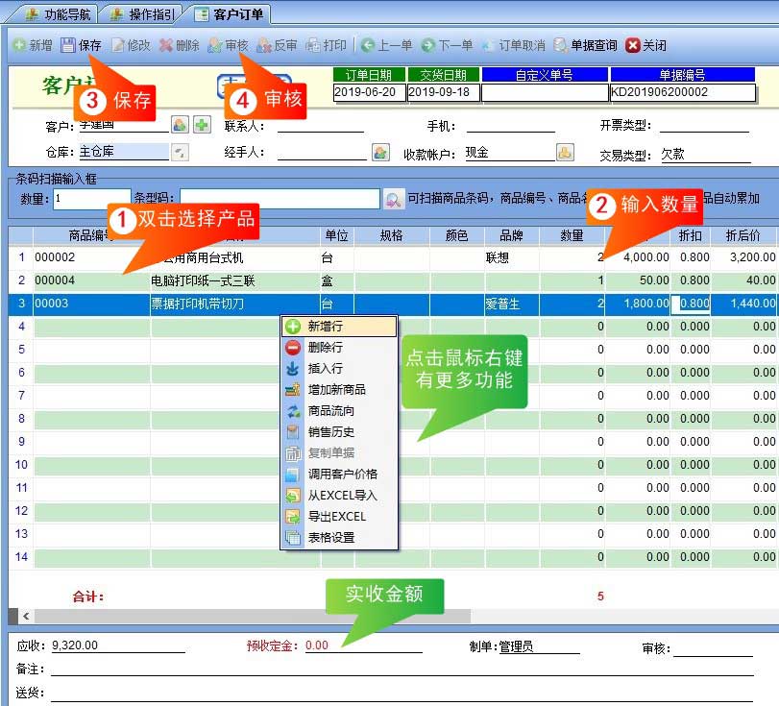The height and width of the screenshot is (706, 779).
Task: Click the 收款帐户 account lookup icon
Action: pyautogui.click(x=566, y=152)
